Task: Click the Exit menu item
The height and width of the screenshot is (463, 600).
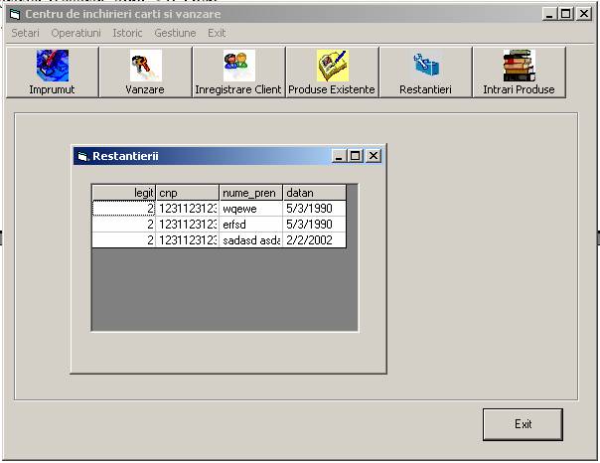Action: pyautogui.click(x=217, y=33)
